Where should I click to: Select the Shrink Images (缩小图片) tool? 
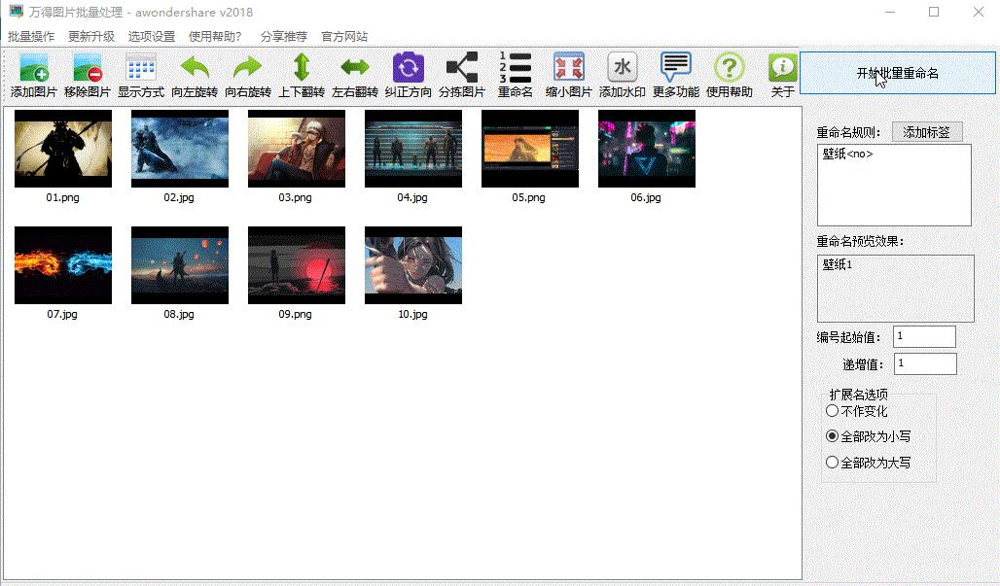point(568,68)
